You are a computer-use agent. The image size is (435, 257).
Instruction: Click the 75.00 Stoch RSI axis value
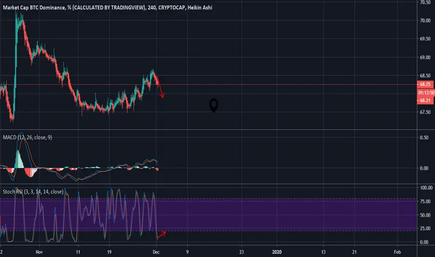(x=425, y=201)
